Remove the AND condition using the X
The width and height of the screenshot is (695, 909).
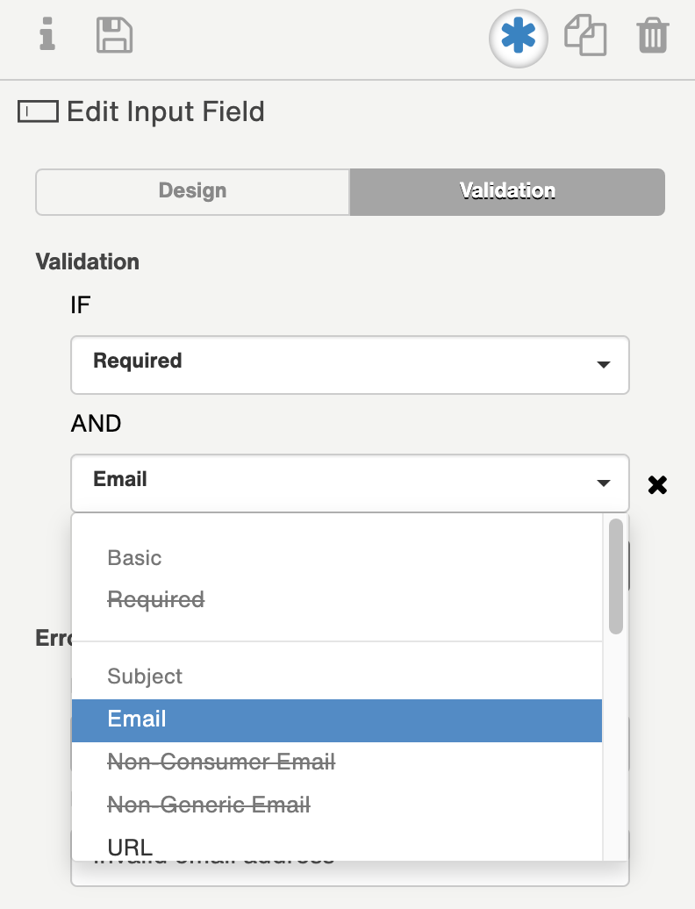coord(657,483)
